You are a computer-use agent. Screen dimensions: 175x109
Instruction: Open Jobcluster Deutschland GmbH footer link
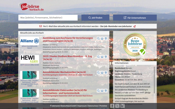point(63,106)
